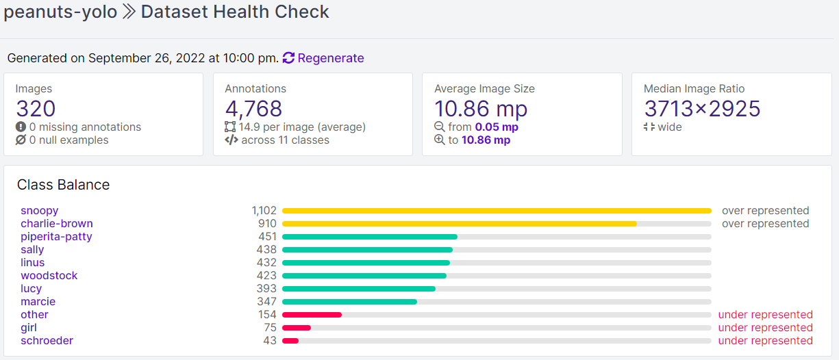This screenshot has width=839, height=360.
Task: Open the other class link
Action: (34, 315)
